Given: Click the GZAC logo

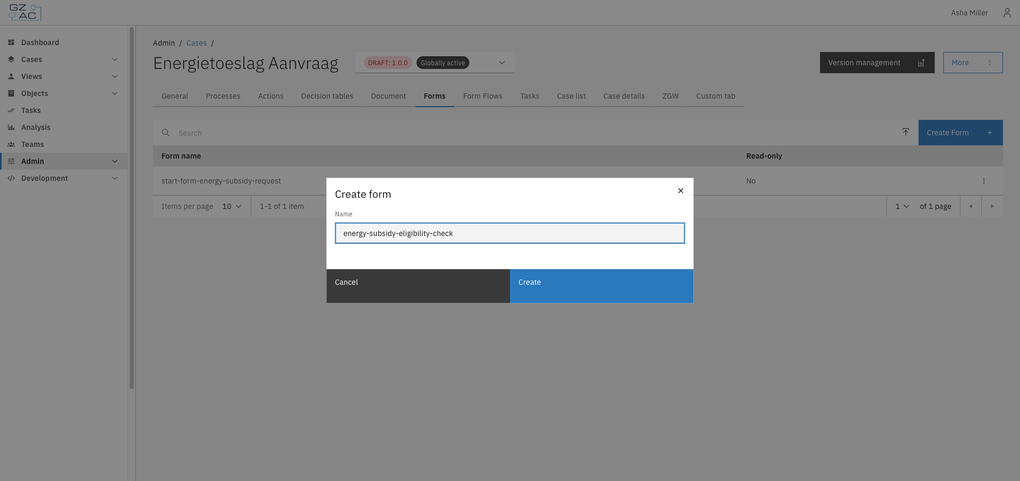Looking at the screenshot, I should (x=25, y=12).
